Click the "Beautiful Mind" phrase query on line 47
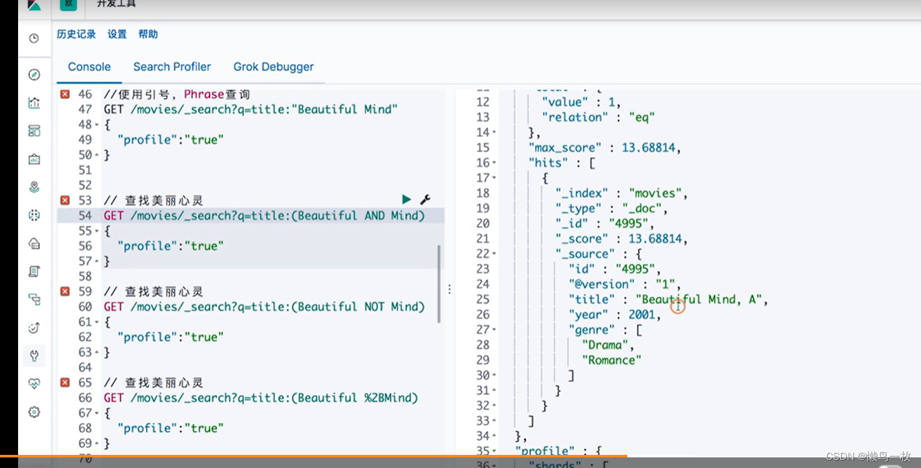Viewport: 921px width, 468px height. (251, 109)
